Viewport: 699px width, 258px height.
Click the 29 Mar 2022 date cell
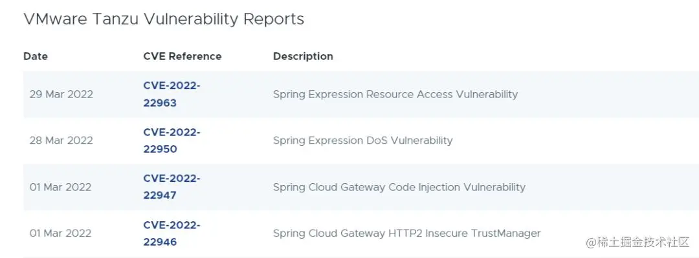pyautogui.click(x=61, y=94)
